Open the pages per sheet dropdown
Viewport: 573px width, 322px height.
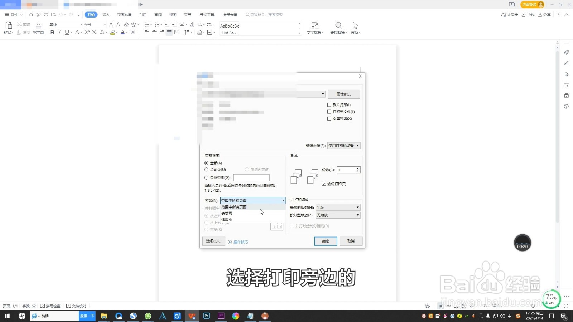click(338, 208)
